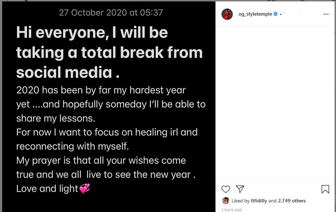The width and height of the screenshot is (336, 212).
Task: Click the "My prayer is that all" line
Action: point(101,161)
